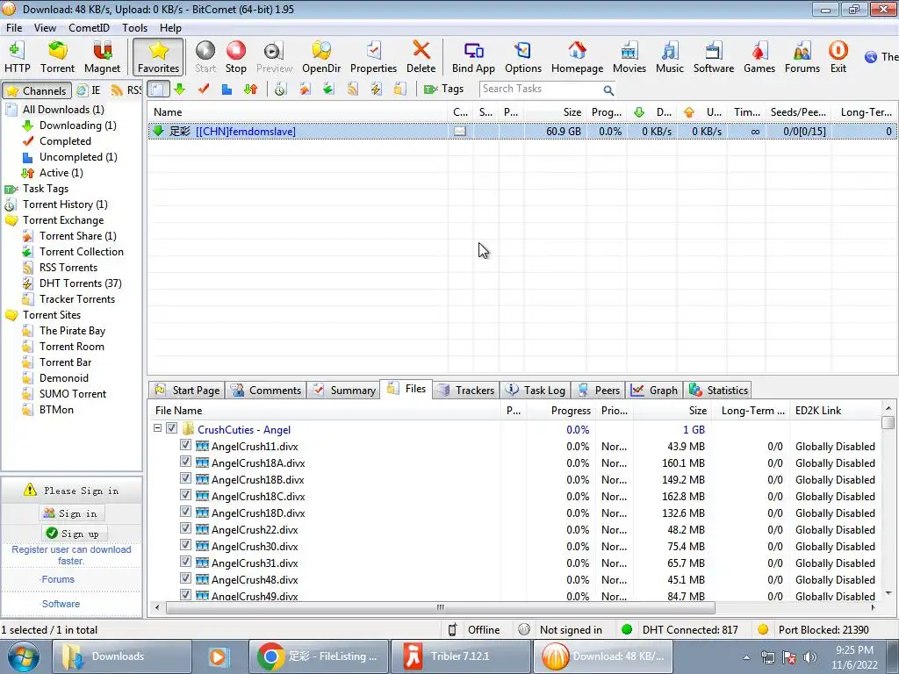
Task: Click the Tags button in filter bar
Action: coord(443,89)
